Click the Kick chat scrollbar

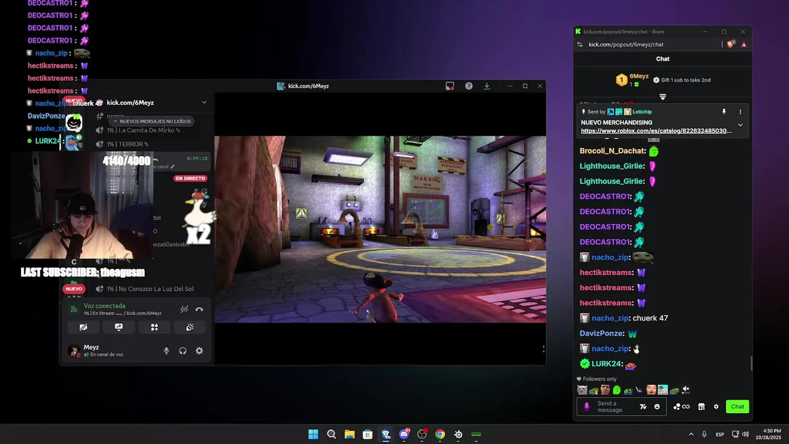point(751,364)
